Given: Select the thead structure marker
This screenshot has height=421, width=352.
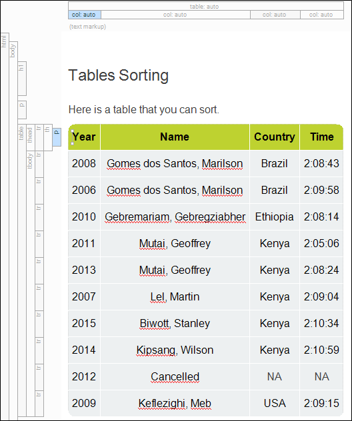Looking at the screenshot, I should [x=31, y=137].
